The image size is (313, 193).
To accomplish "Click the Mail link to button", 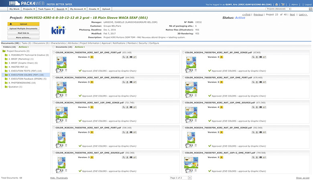I will 23,33.
